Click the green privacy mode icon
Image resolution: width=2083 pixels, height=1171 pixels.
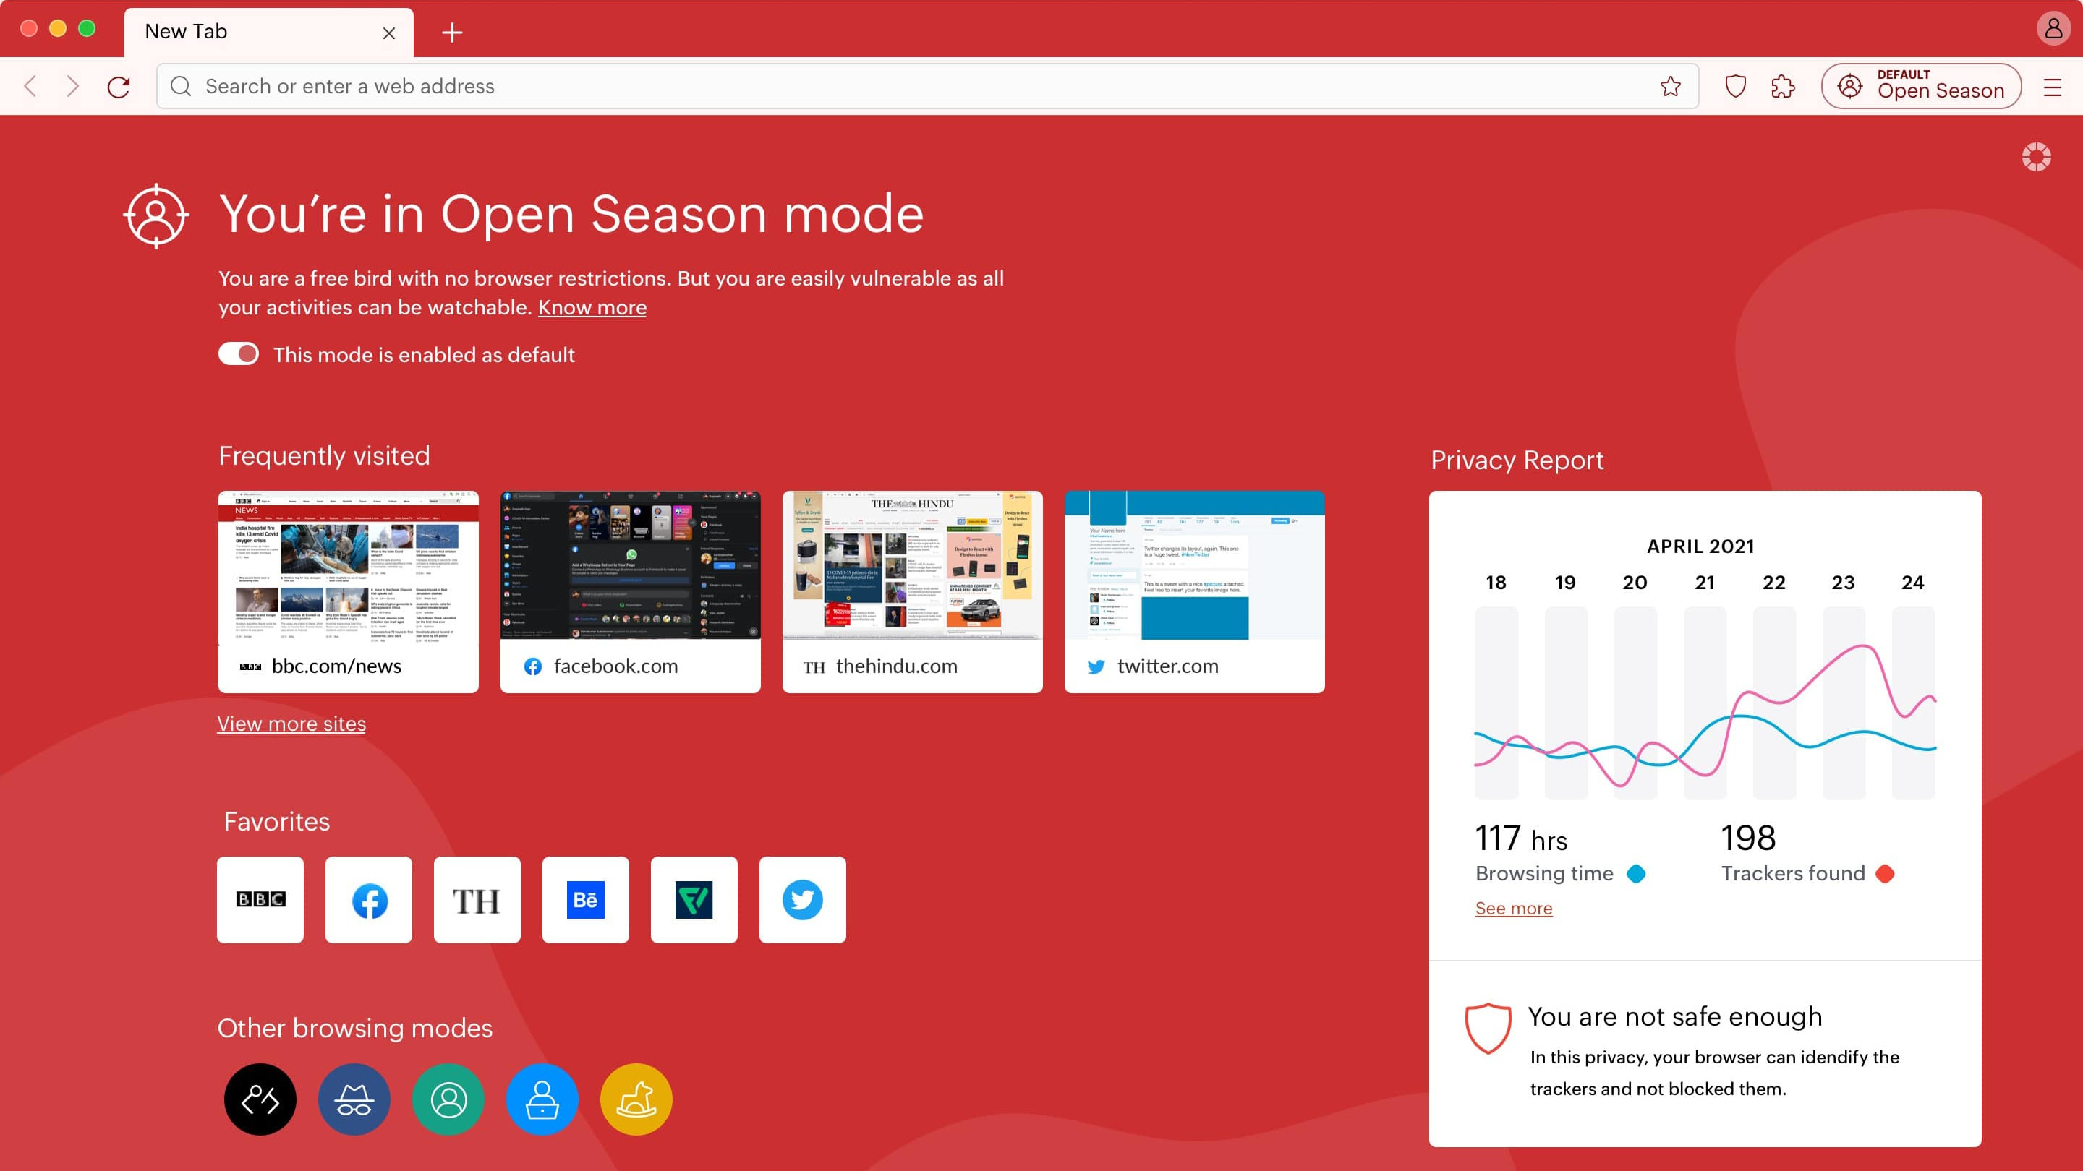pyautogui.click(x=448, y=1098)
